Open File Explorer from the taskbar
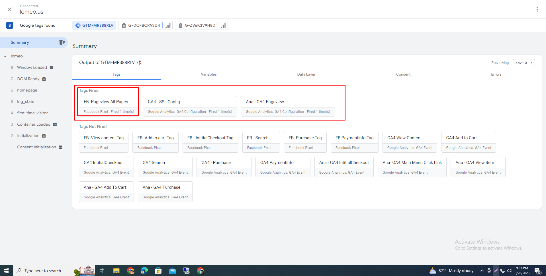The height and width of the screenshot is (276, 546). 116,271
